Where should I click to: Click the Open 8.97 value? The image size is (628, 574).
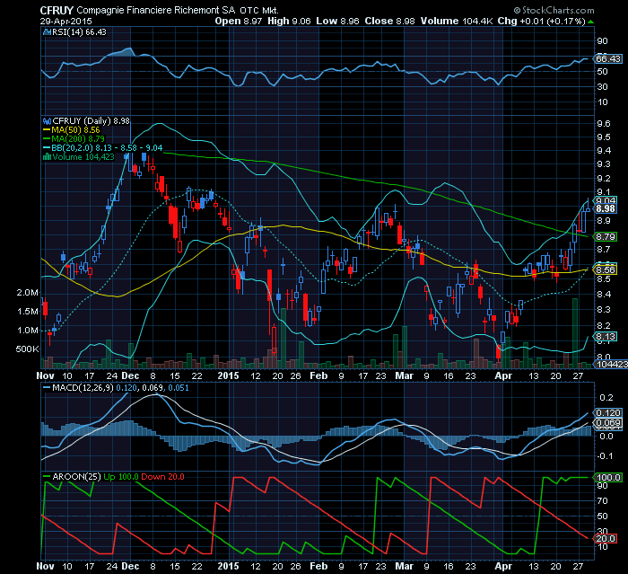(x=239, y=22)
